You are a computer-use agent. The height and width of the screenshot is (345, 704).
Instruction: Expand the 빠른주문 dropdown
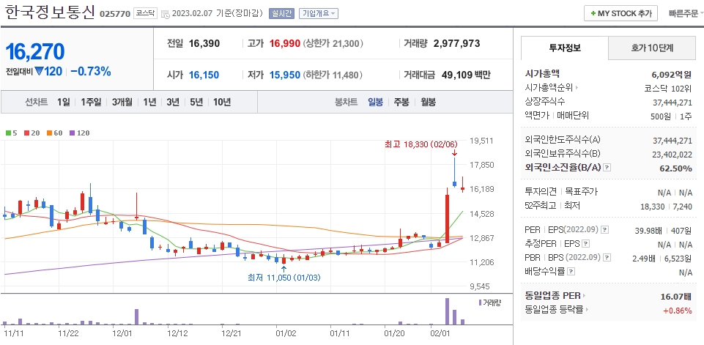686,13
